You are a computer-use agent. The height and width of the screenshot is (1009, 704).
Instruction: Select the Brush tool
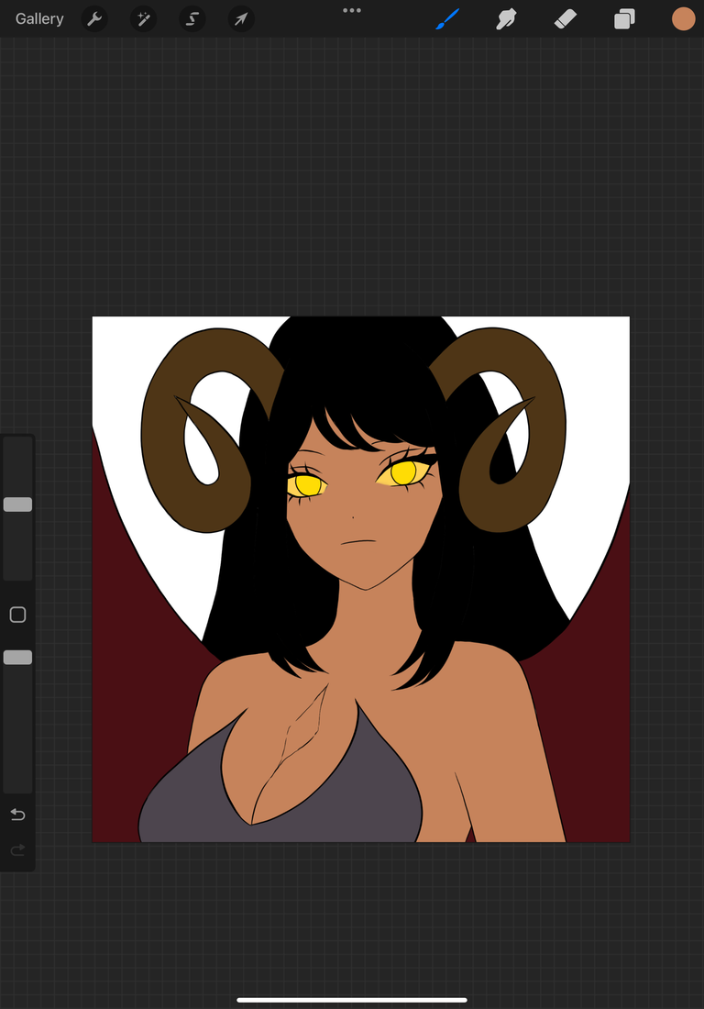coord(447,19)
